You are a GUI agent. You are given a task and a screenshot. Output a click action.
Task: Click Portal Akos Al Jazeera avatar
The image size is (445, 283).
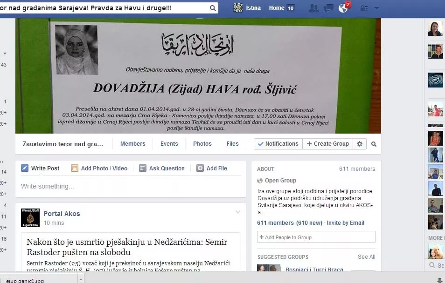(30, 218)
